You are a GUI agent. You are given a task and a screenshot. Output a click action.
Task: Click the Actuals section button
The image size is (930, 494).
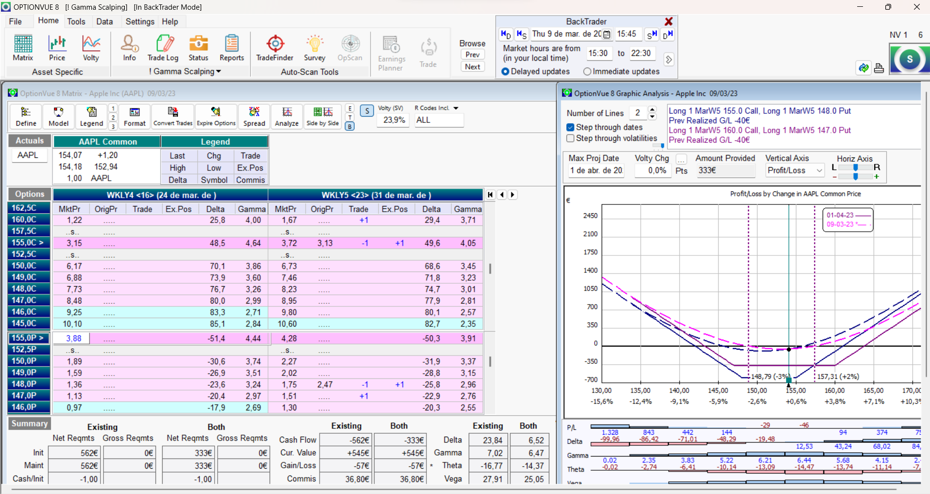tap(30, 141)
